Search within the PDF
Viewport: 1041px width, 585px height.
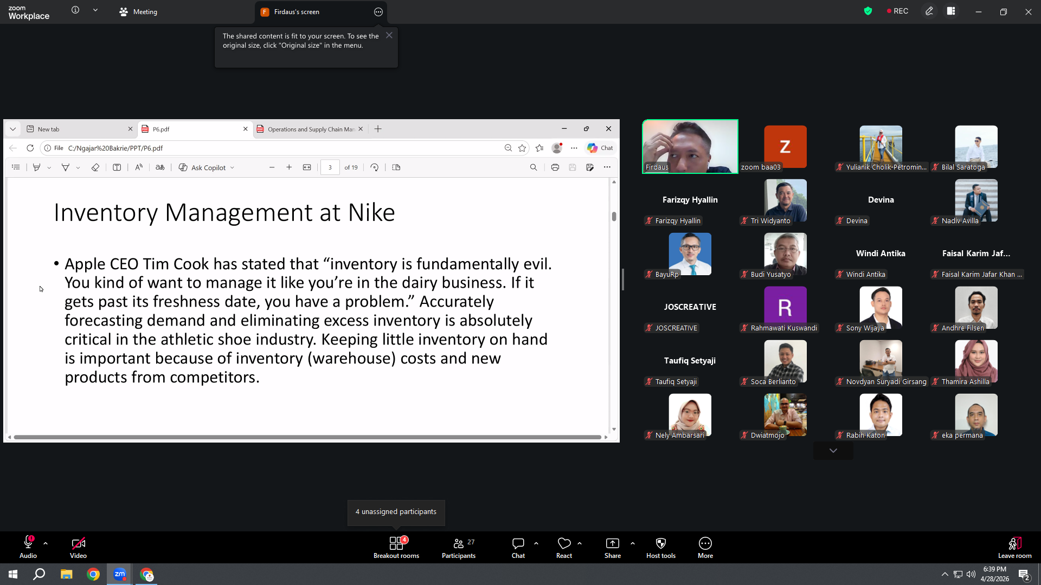click(534, 167)
